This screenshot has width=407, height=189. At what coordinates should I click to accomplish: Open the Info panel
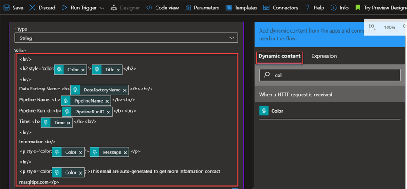coord(334,8)
